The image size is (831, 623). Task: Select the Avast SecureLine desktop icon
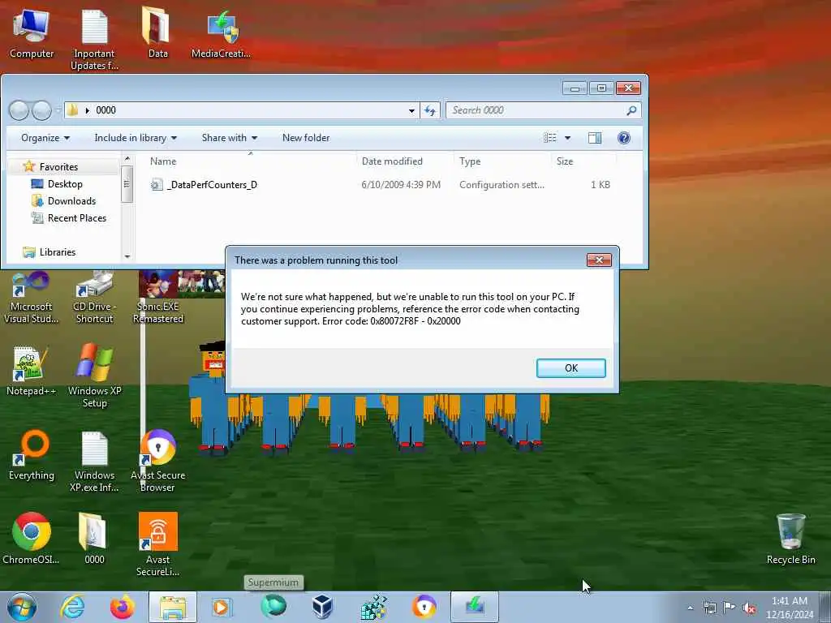pos(158,544)
